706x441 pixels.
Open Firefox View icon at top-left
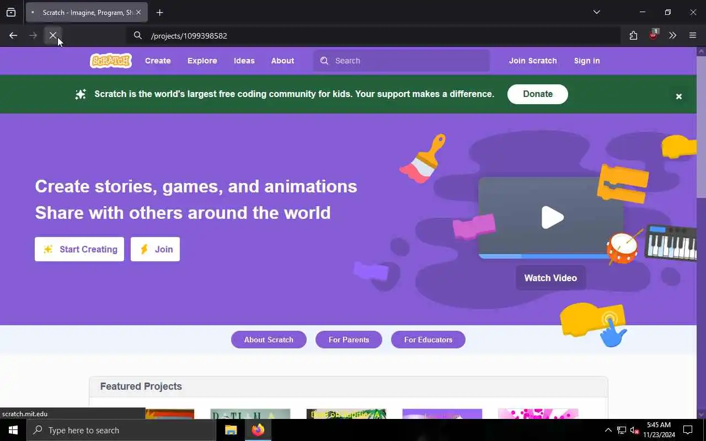click(x=11, y=12)
